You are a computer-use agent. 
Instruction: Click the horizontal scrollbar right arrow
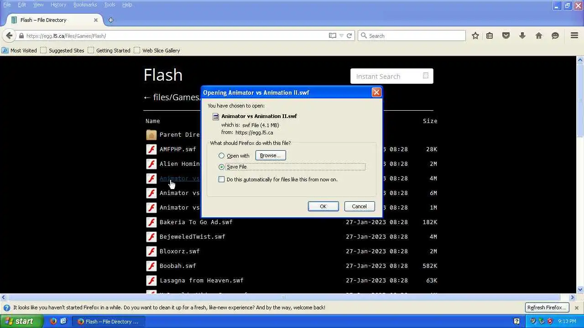click(x=573, y=297)
